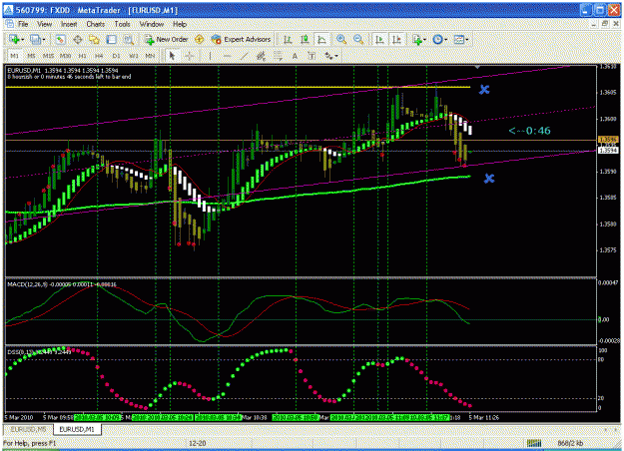
Task: Expand the Indicators dropdown arrow
Action: 424,39
